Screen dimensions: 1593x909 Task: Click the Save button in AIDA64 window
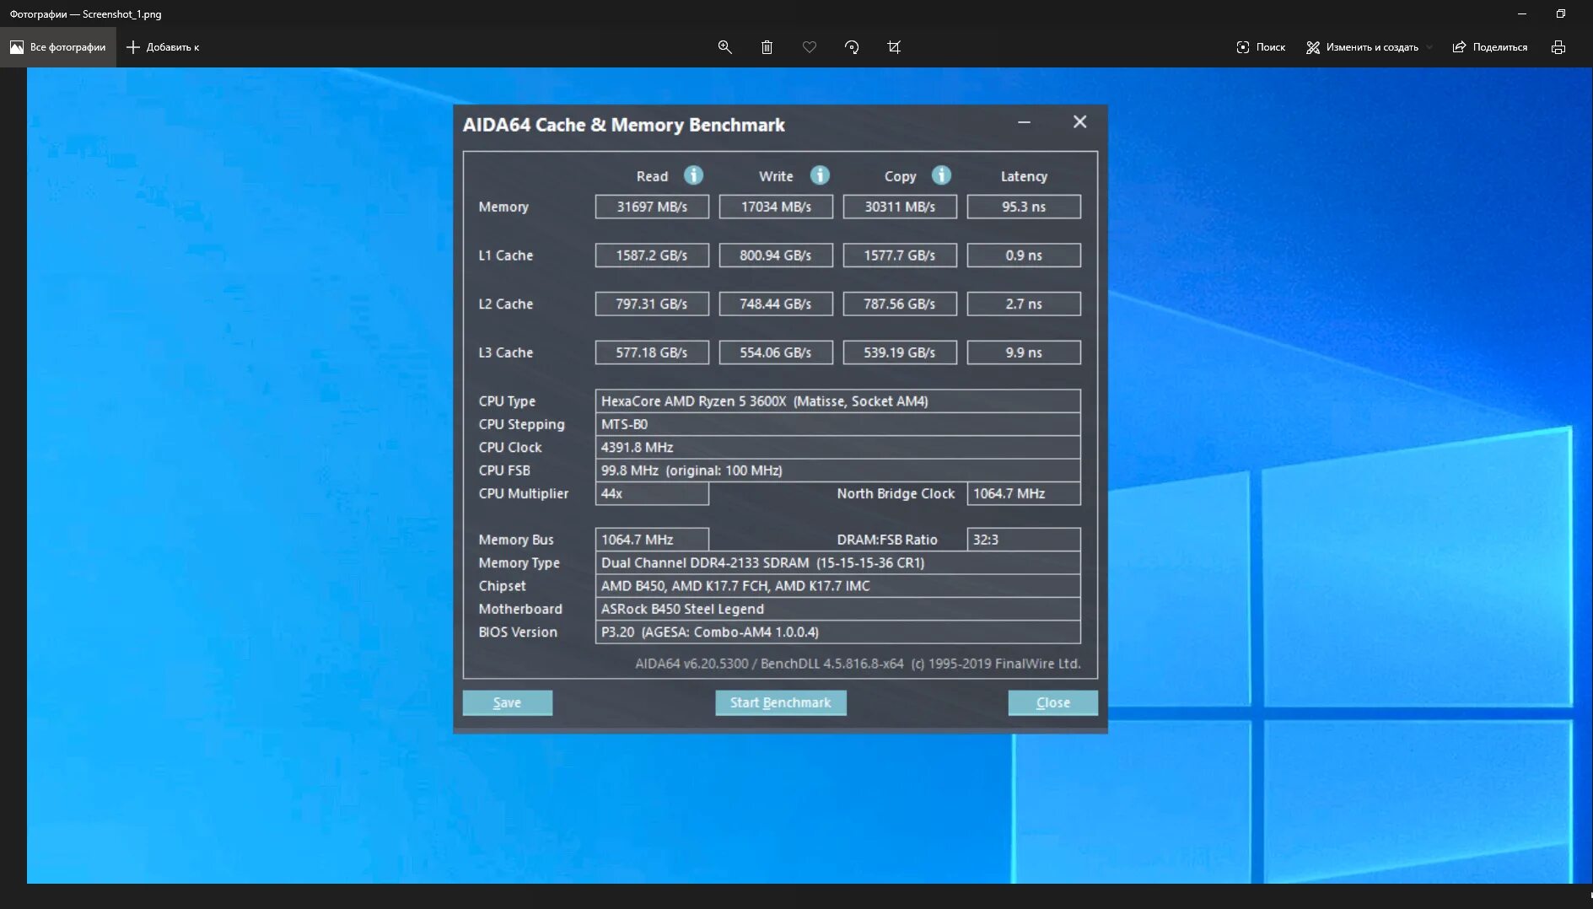pyautogui.click(x=507, y=702)
